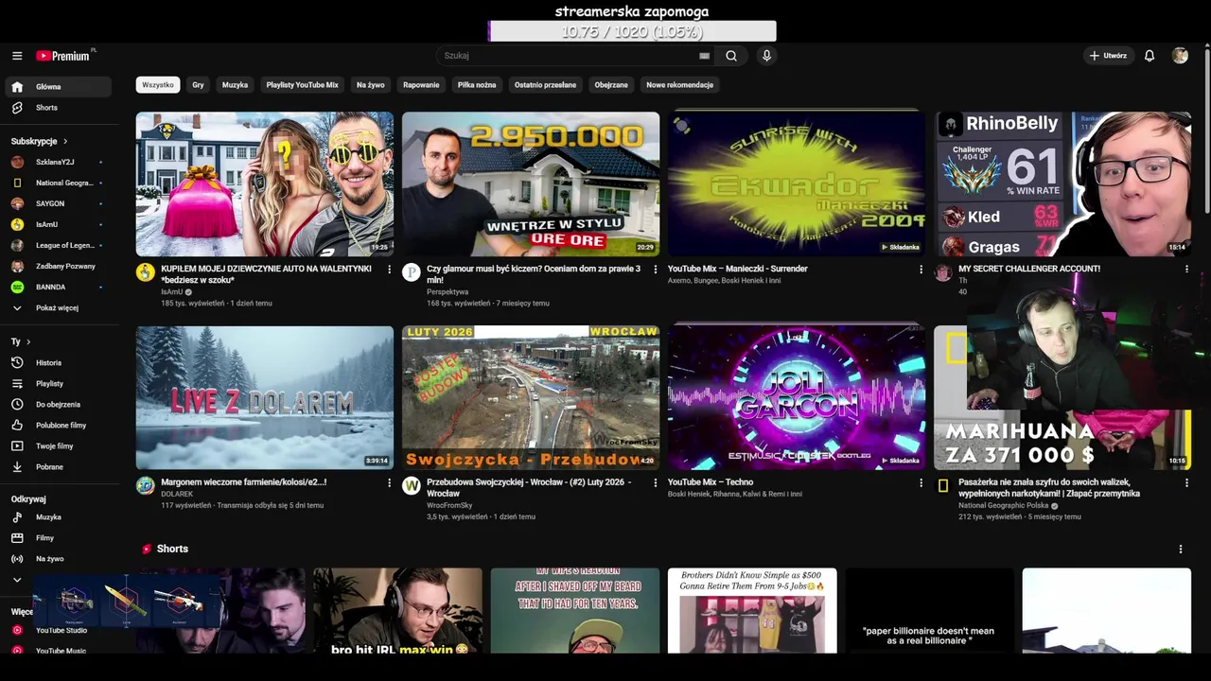This screenshot has height=681, width=1211.
Task: Select the Rapowanie filter chip
Action: coord(421,85)
